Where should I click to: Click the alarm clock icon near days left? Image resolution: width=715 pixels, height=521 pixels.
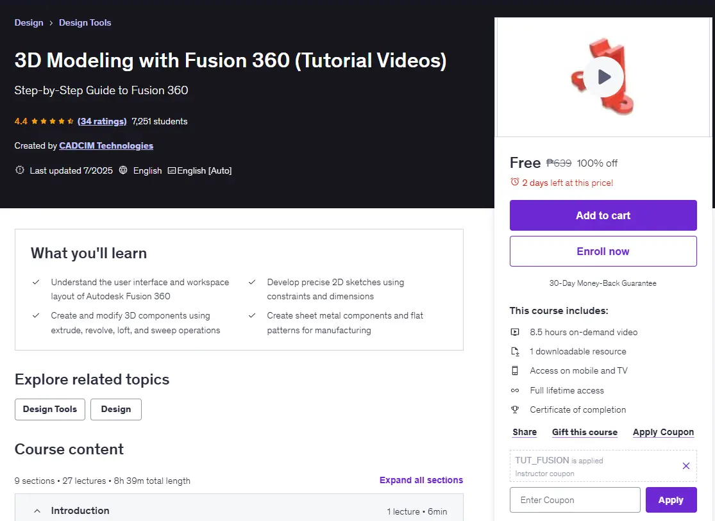click(x=515, y=182)
